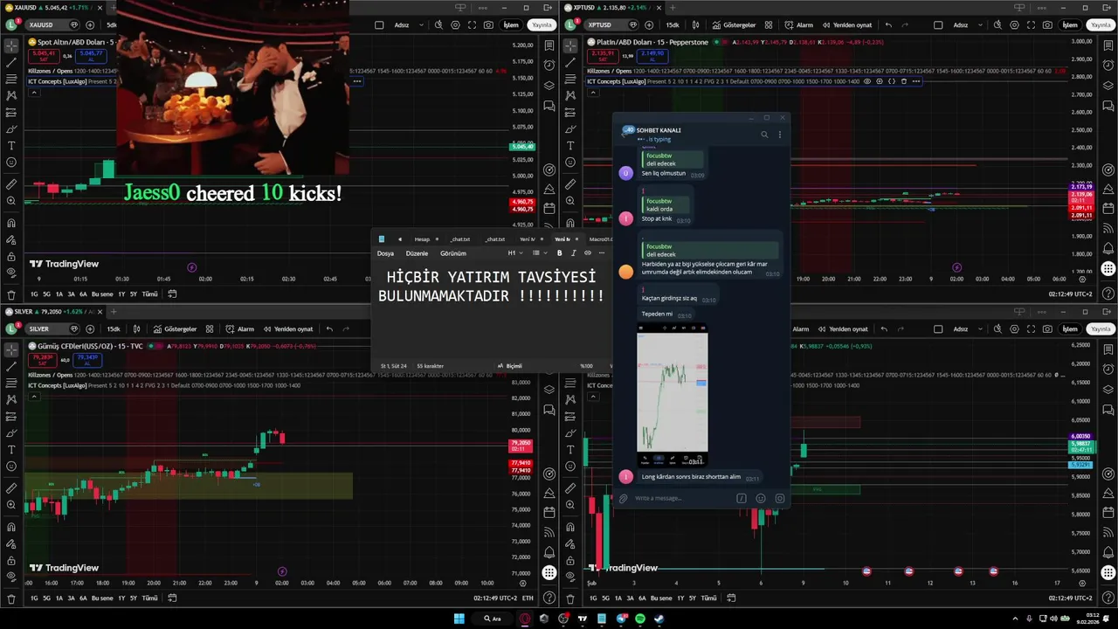Select text tool in SILVER chart sidebar
The height and width of the screenshot is (629, 1118).
coord(11,450)
